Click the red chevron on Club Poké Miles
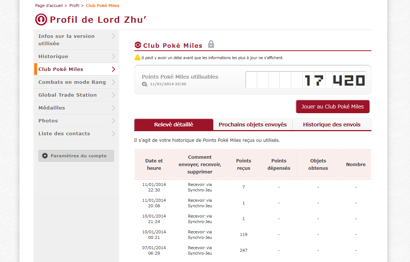This screenshot has width=410, height=262. [114, 69]
